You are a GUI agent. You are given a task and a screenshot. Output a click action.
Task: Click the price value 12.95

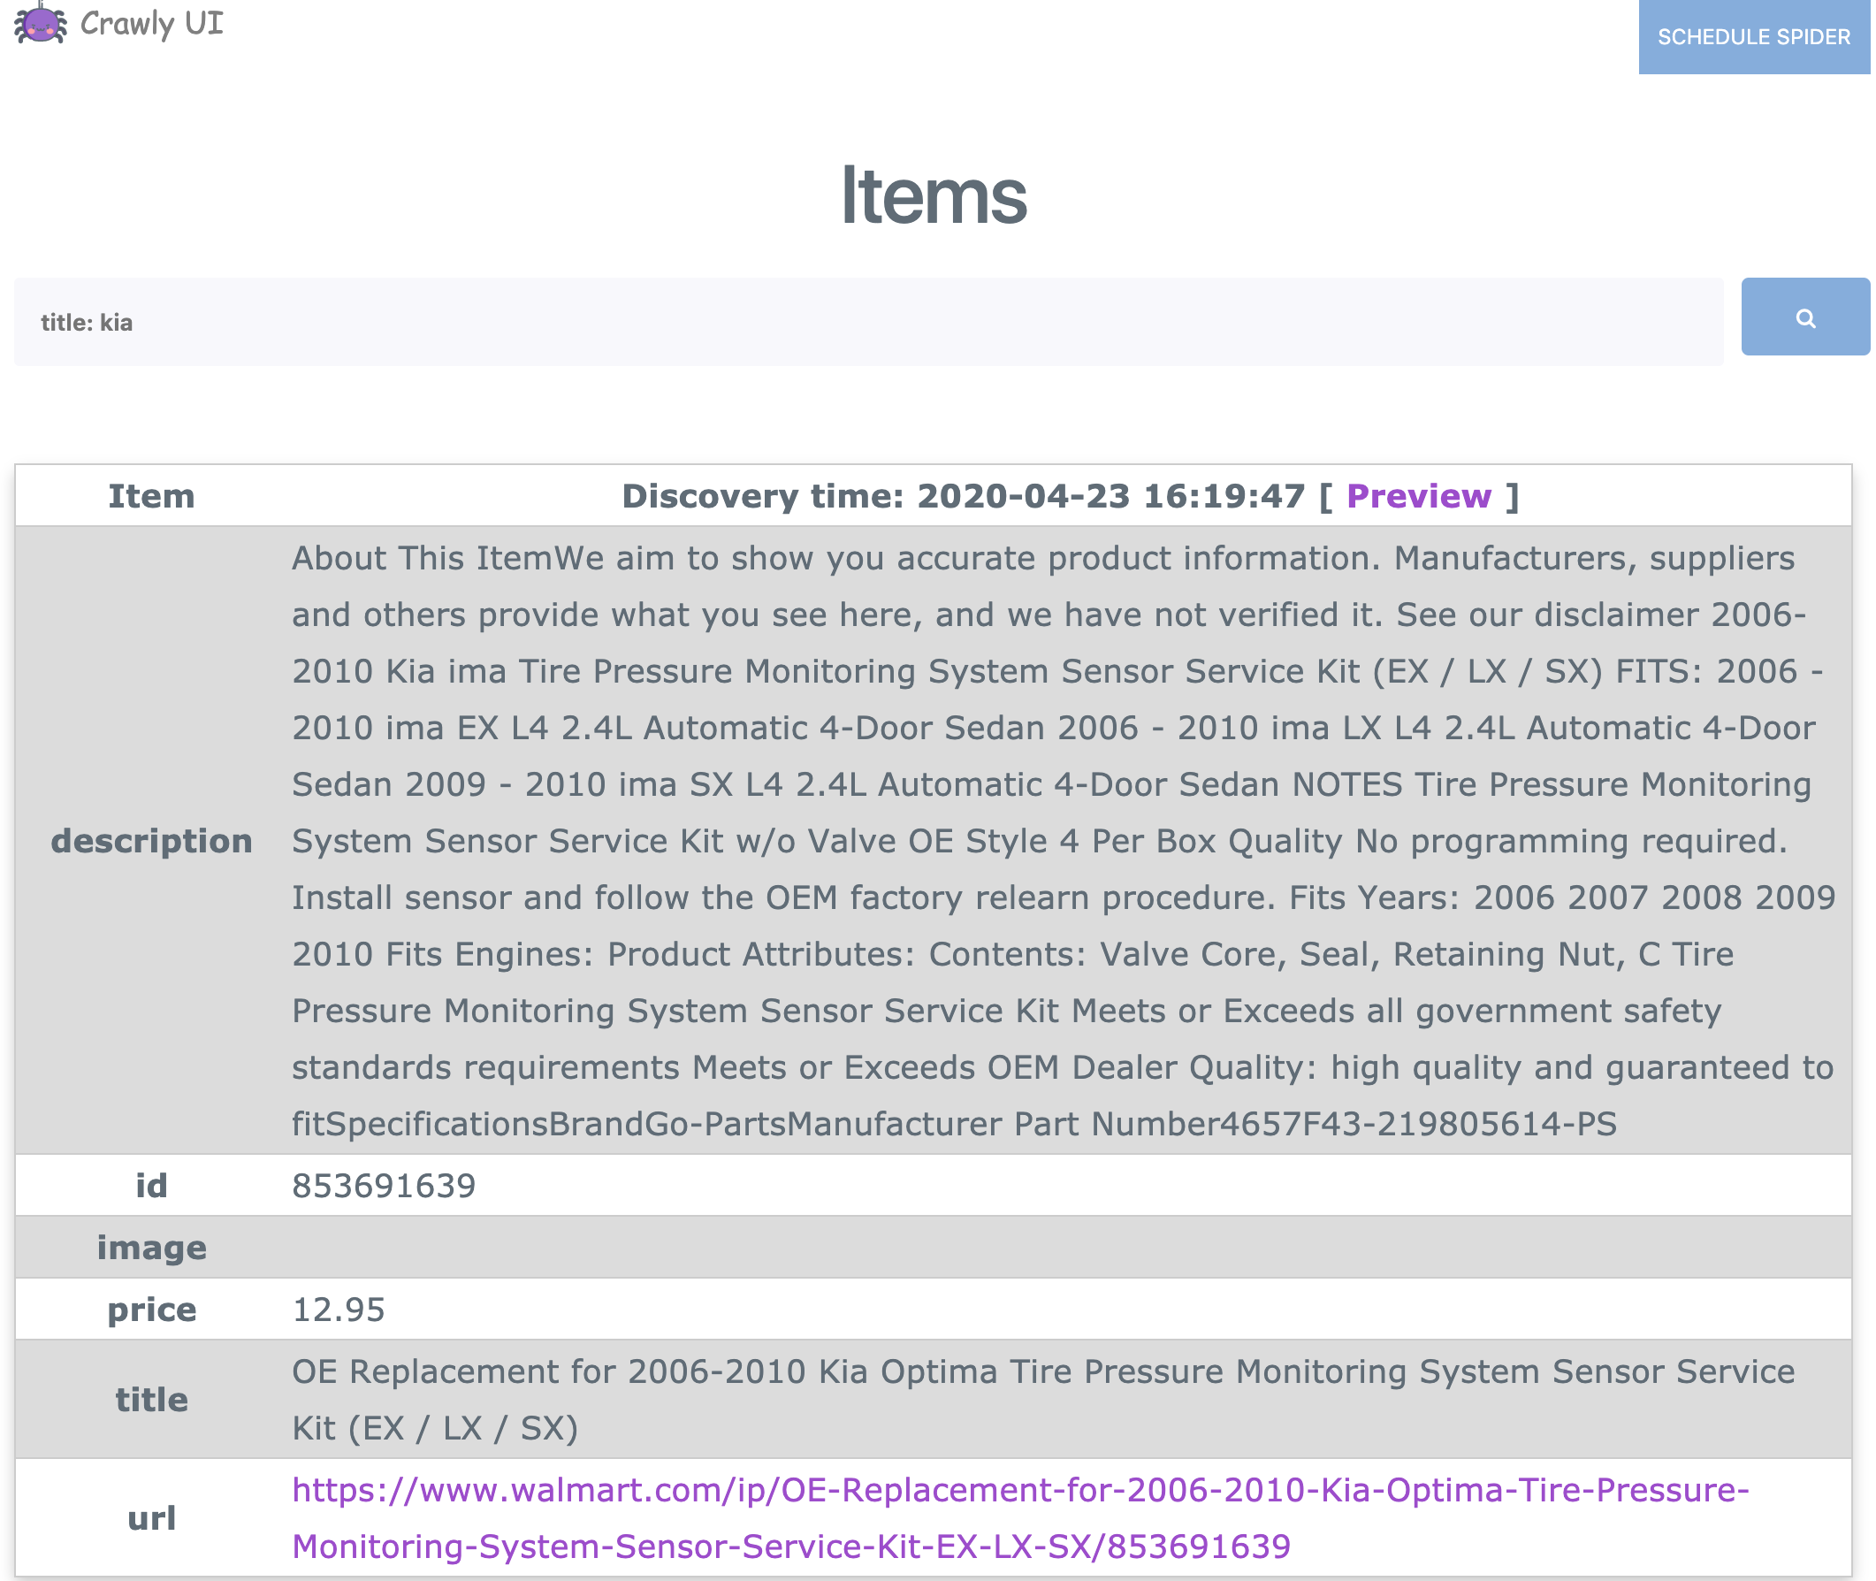[339, 1311]
